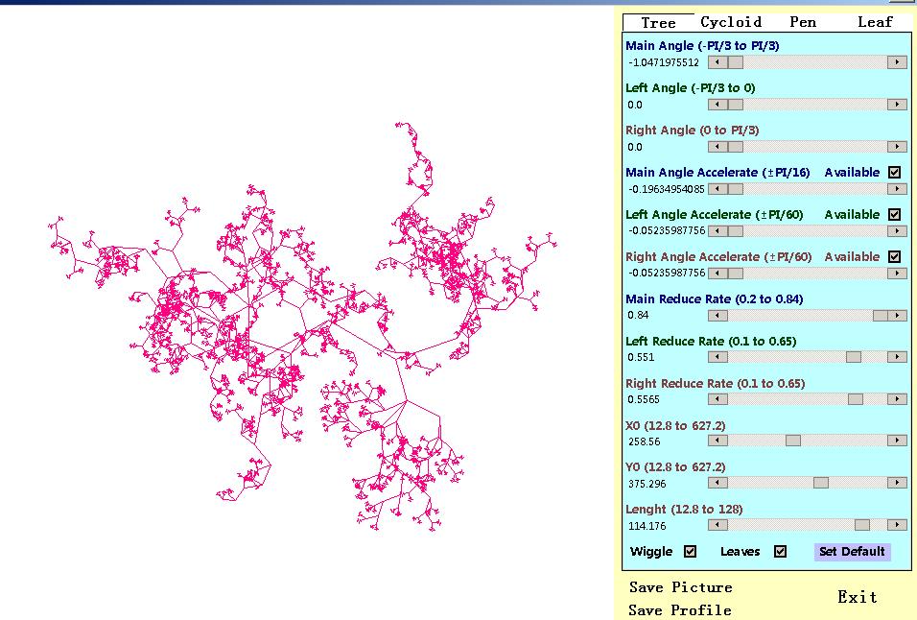Click Main Angle Accelerate slider thumb
This screenshot has height=620, width=917.
(735, 189)
